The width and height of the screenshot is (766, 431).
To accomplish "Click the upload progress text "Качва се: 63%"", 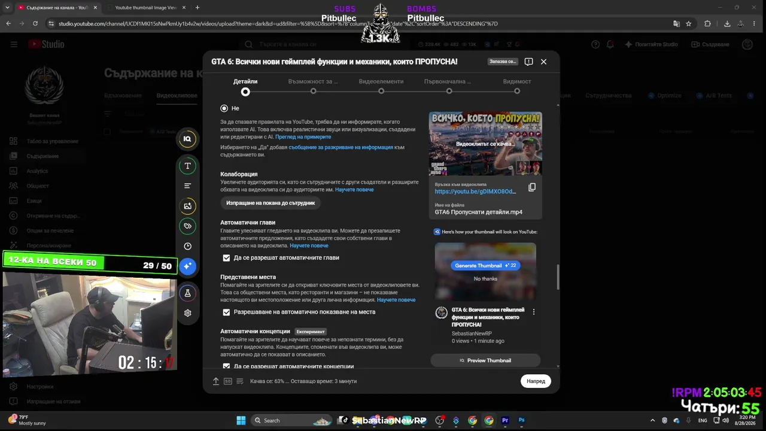I will (267, 381).
